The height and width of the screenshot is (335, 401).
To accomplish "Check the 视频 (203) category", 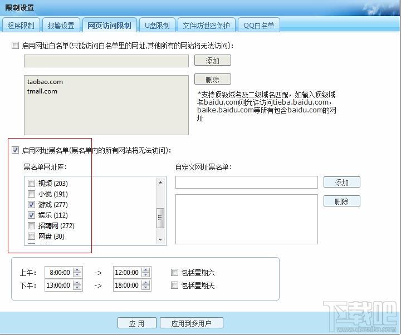I will click(31, 184).
